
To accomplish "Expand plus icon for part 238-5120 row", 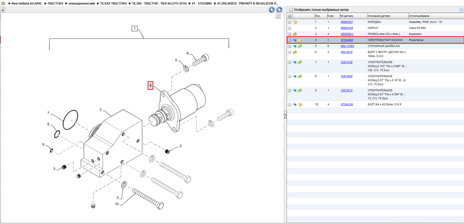I will (x=290, y=62).
